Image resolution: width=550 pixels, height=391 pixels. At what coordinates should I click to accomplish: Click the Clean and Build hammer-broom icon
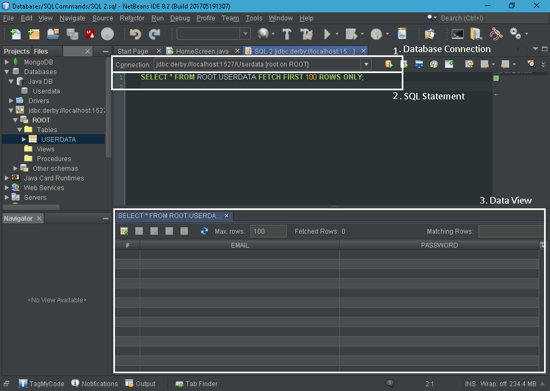[x=306, y=34]
